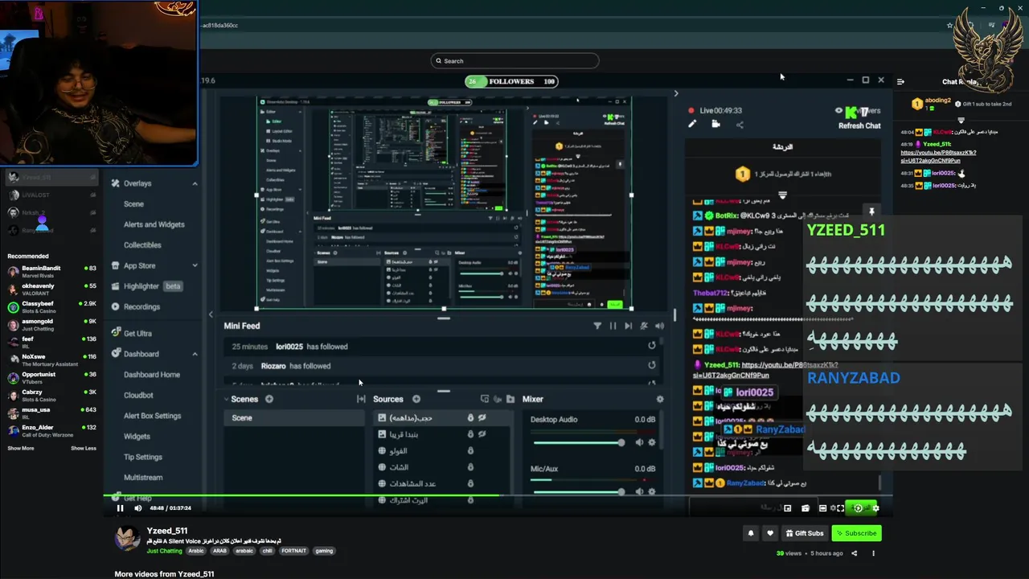The image size is (1029, 579).
Task: Open asmongold recommended channel
Action: tap(51, 325)
